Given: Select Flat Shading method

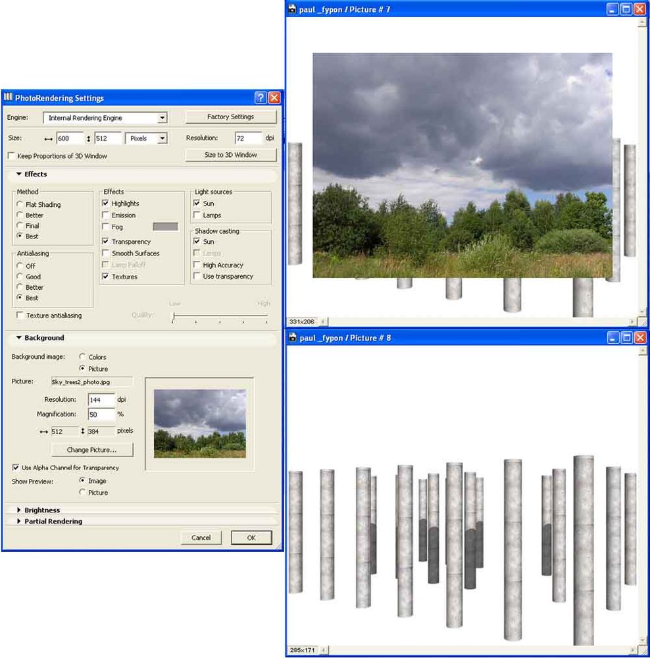Looking at the screenshot, I should (20, 204).
